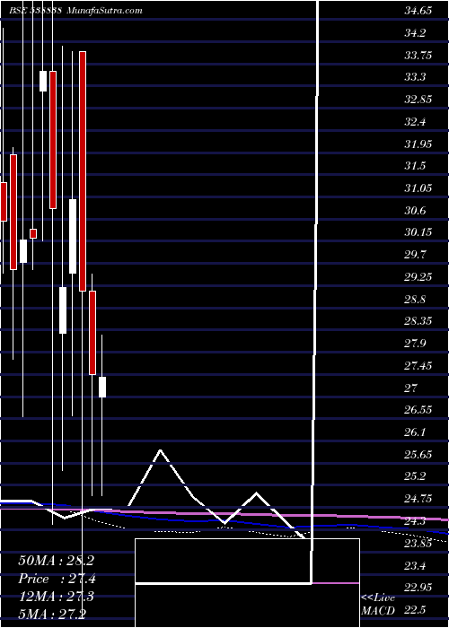Click the 24.75 price axis label

(418, 499)
